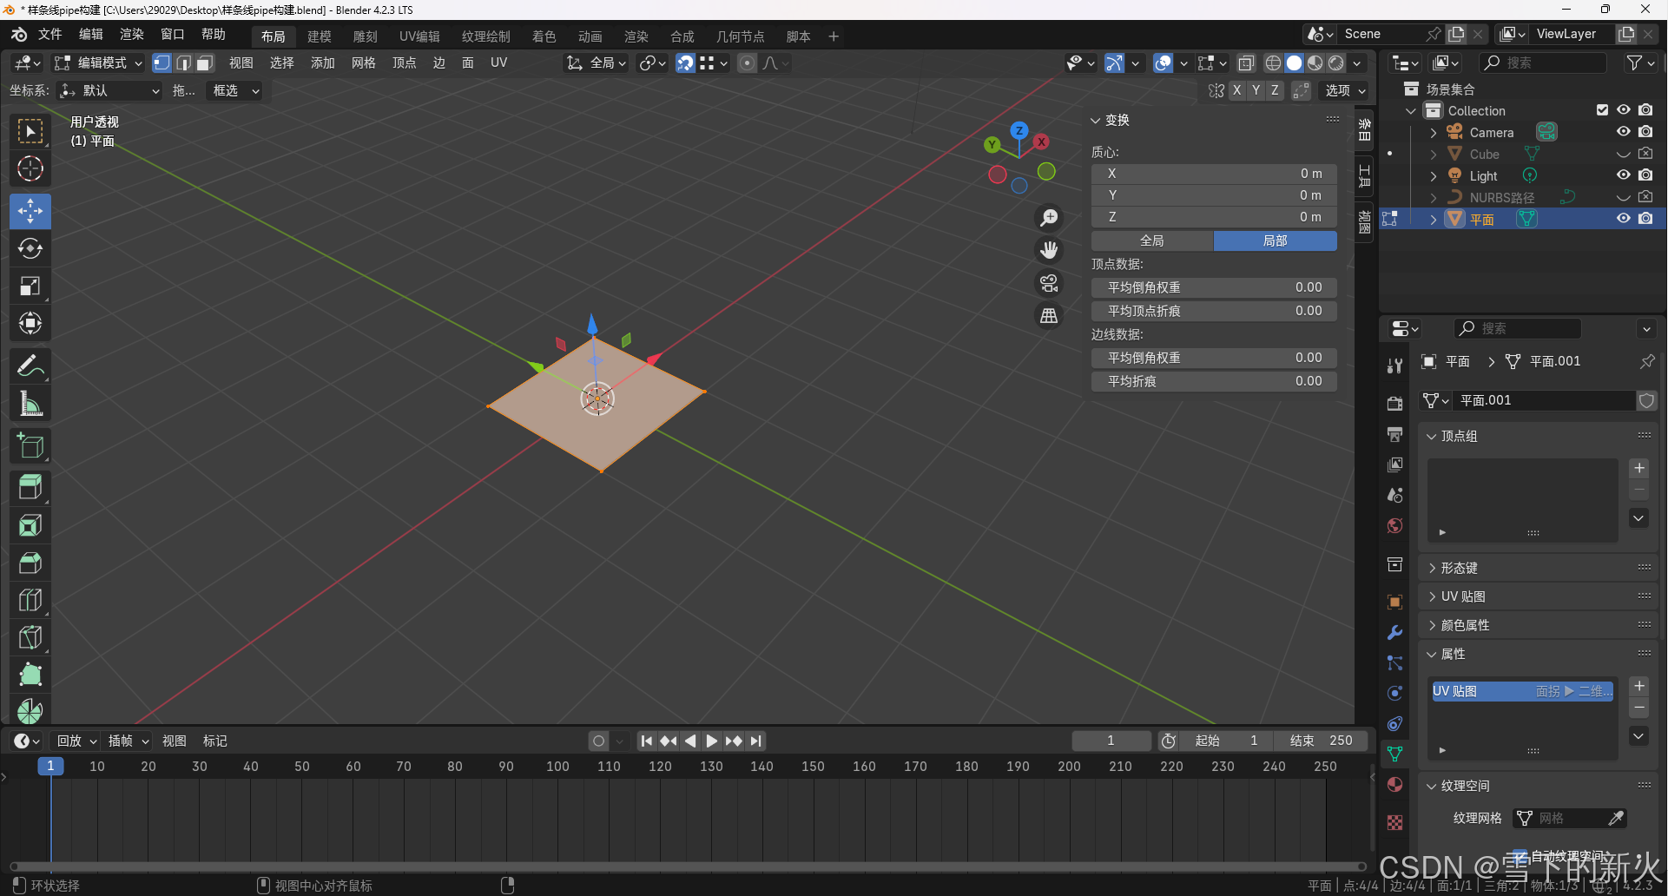This screenshot has height=896, width=1668.
Task: Open the Edit Mode selector dropdown
Action: point(98,63)
